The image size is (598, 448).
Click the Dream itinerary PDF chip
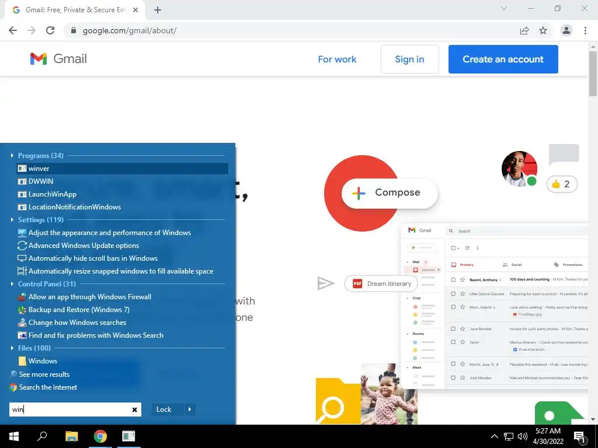(381, 283)
